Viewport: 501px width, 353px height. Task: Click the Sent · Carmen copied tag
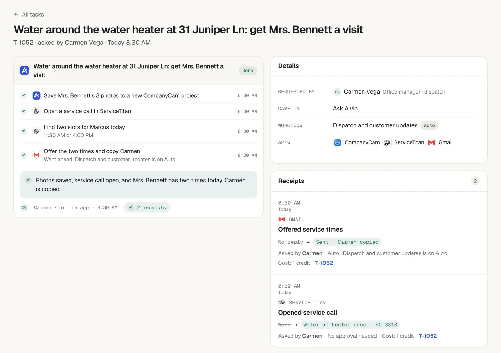(x=347, y=242)
